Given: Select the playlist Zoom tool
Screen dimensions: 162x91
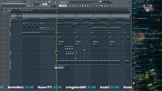Looking at the screenshot, I should (19, 8).
